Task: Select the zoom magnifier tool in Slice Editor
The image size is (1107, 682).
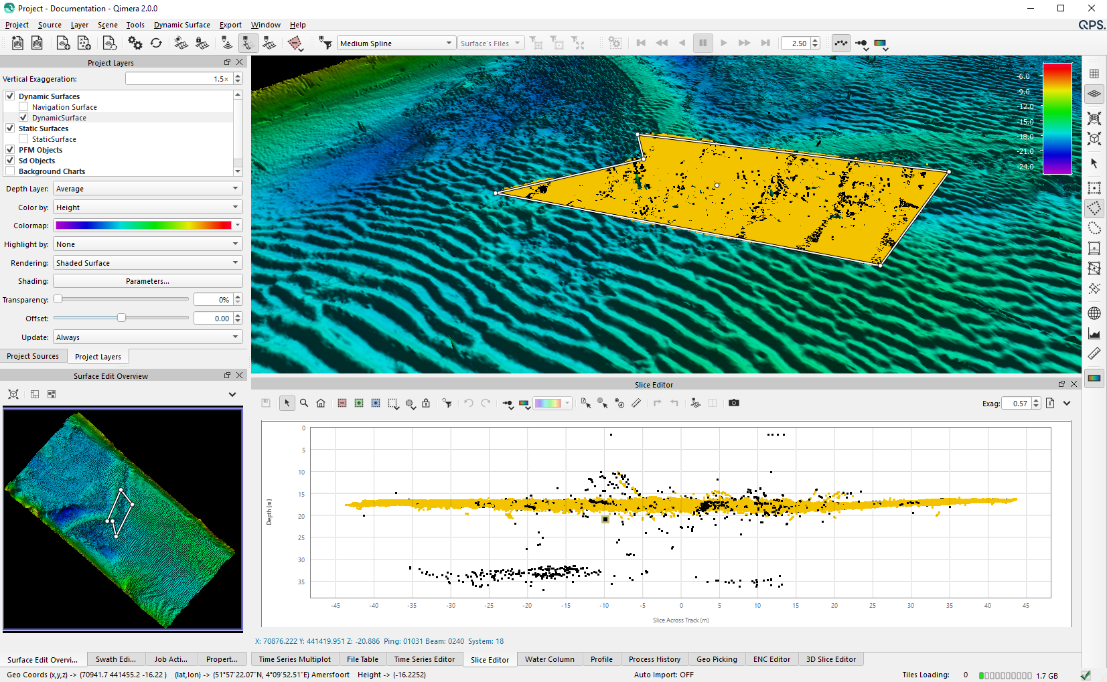Action: (304, 403)
